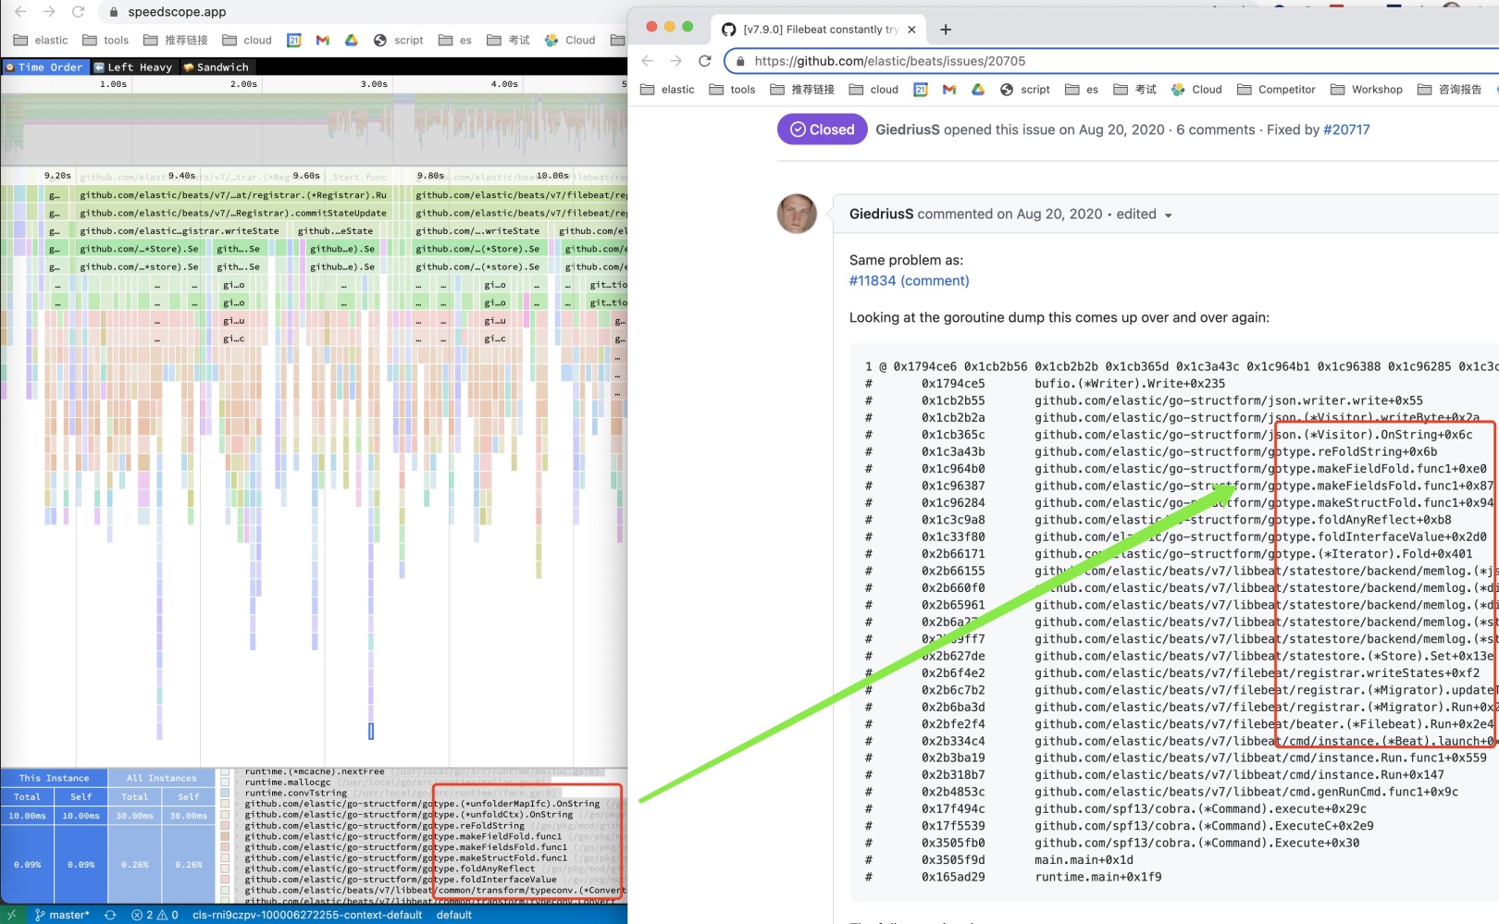Open elastic bookmark folder in speedscope window
1499x924 pixels.
pyautogui.click(x=41, y=40)
